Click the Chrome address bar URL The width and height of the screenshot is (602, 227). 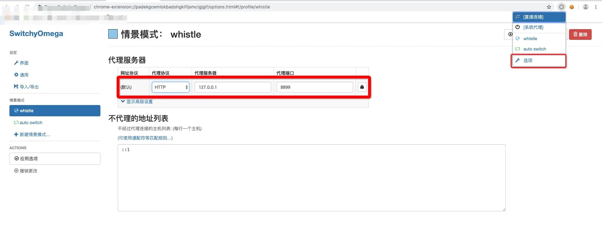pos(182,7)
